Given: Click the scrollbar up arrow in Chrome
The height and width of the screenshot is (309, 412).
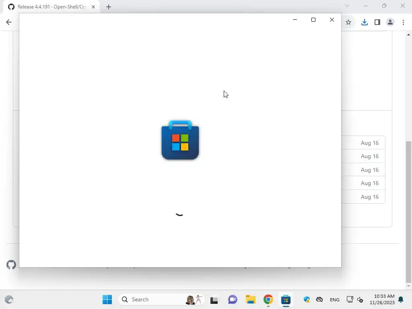Looking at the screenshot, I should [408, 35].
